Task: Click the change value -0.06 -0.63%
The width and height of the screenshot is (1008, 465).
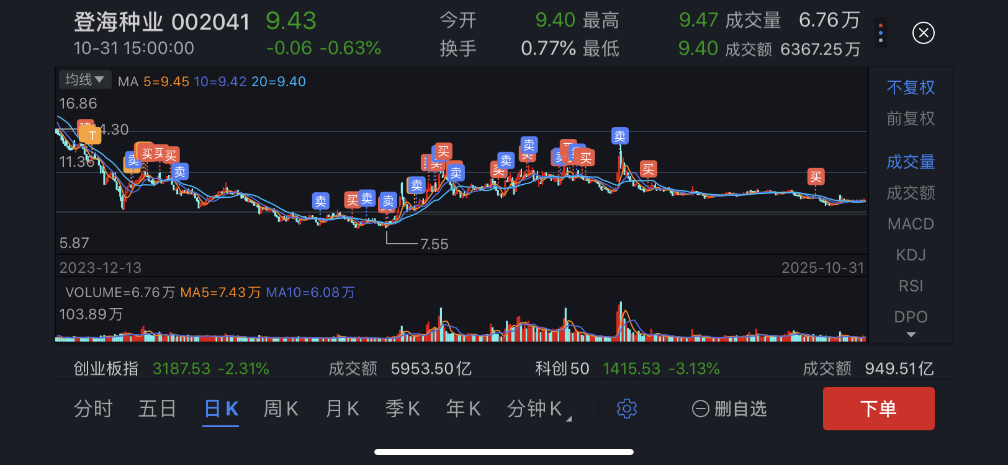Action: (323, 48)
